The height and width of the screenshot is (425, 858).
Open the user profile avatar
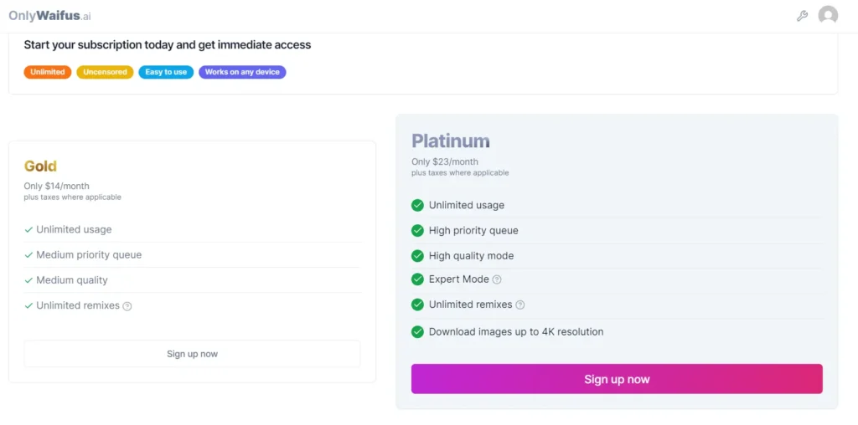pyautogui.click(x=828, y=15)
